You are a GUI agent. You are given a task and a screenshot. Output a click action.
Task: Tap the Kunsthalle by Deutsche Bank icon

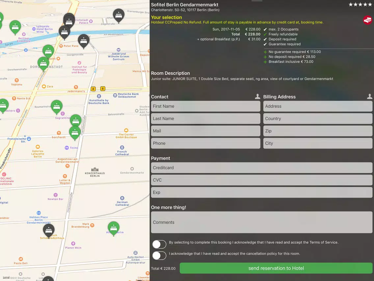coord(99,96)
